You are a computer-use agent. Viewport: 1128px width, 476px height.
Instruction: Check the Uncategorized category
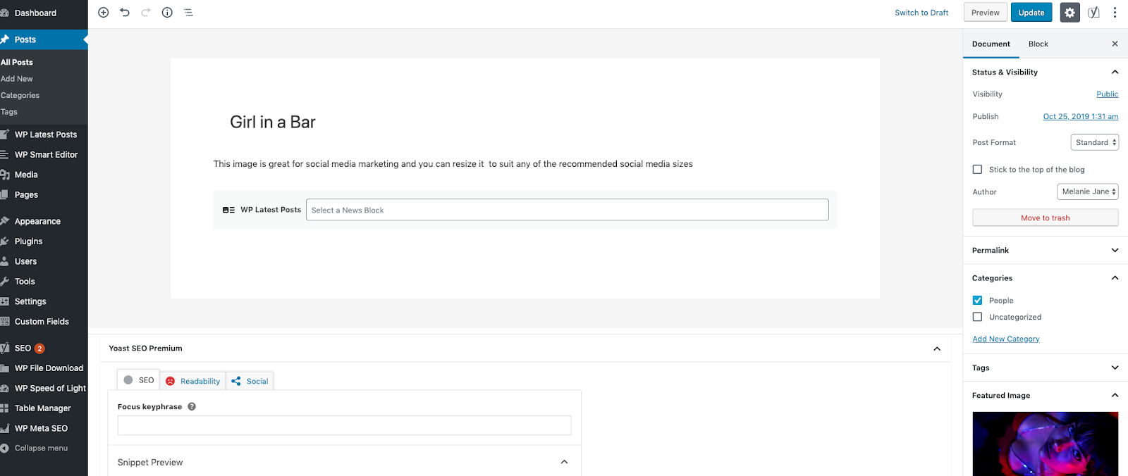(977, 317)
